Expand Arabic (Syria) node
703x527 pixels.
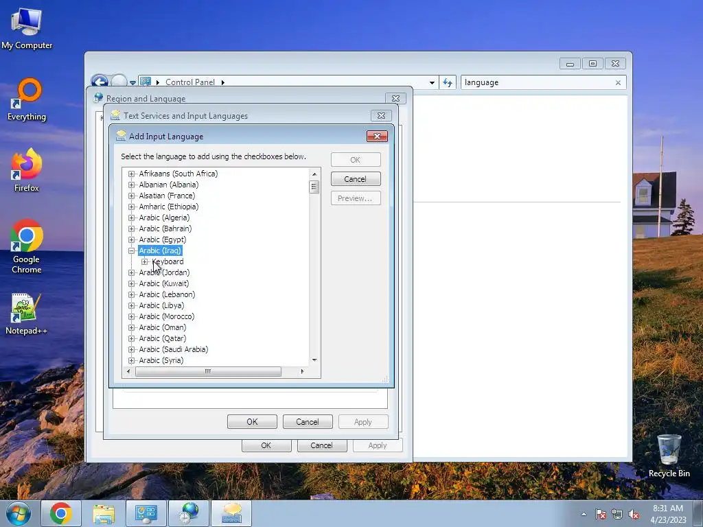[131, 361]
